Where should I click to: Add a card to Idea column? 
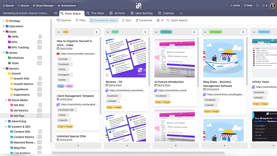tap(78, 145)
